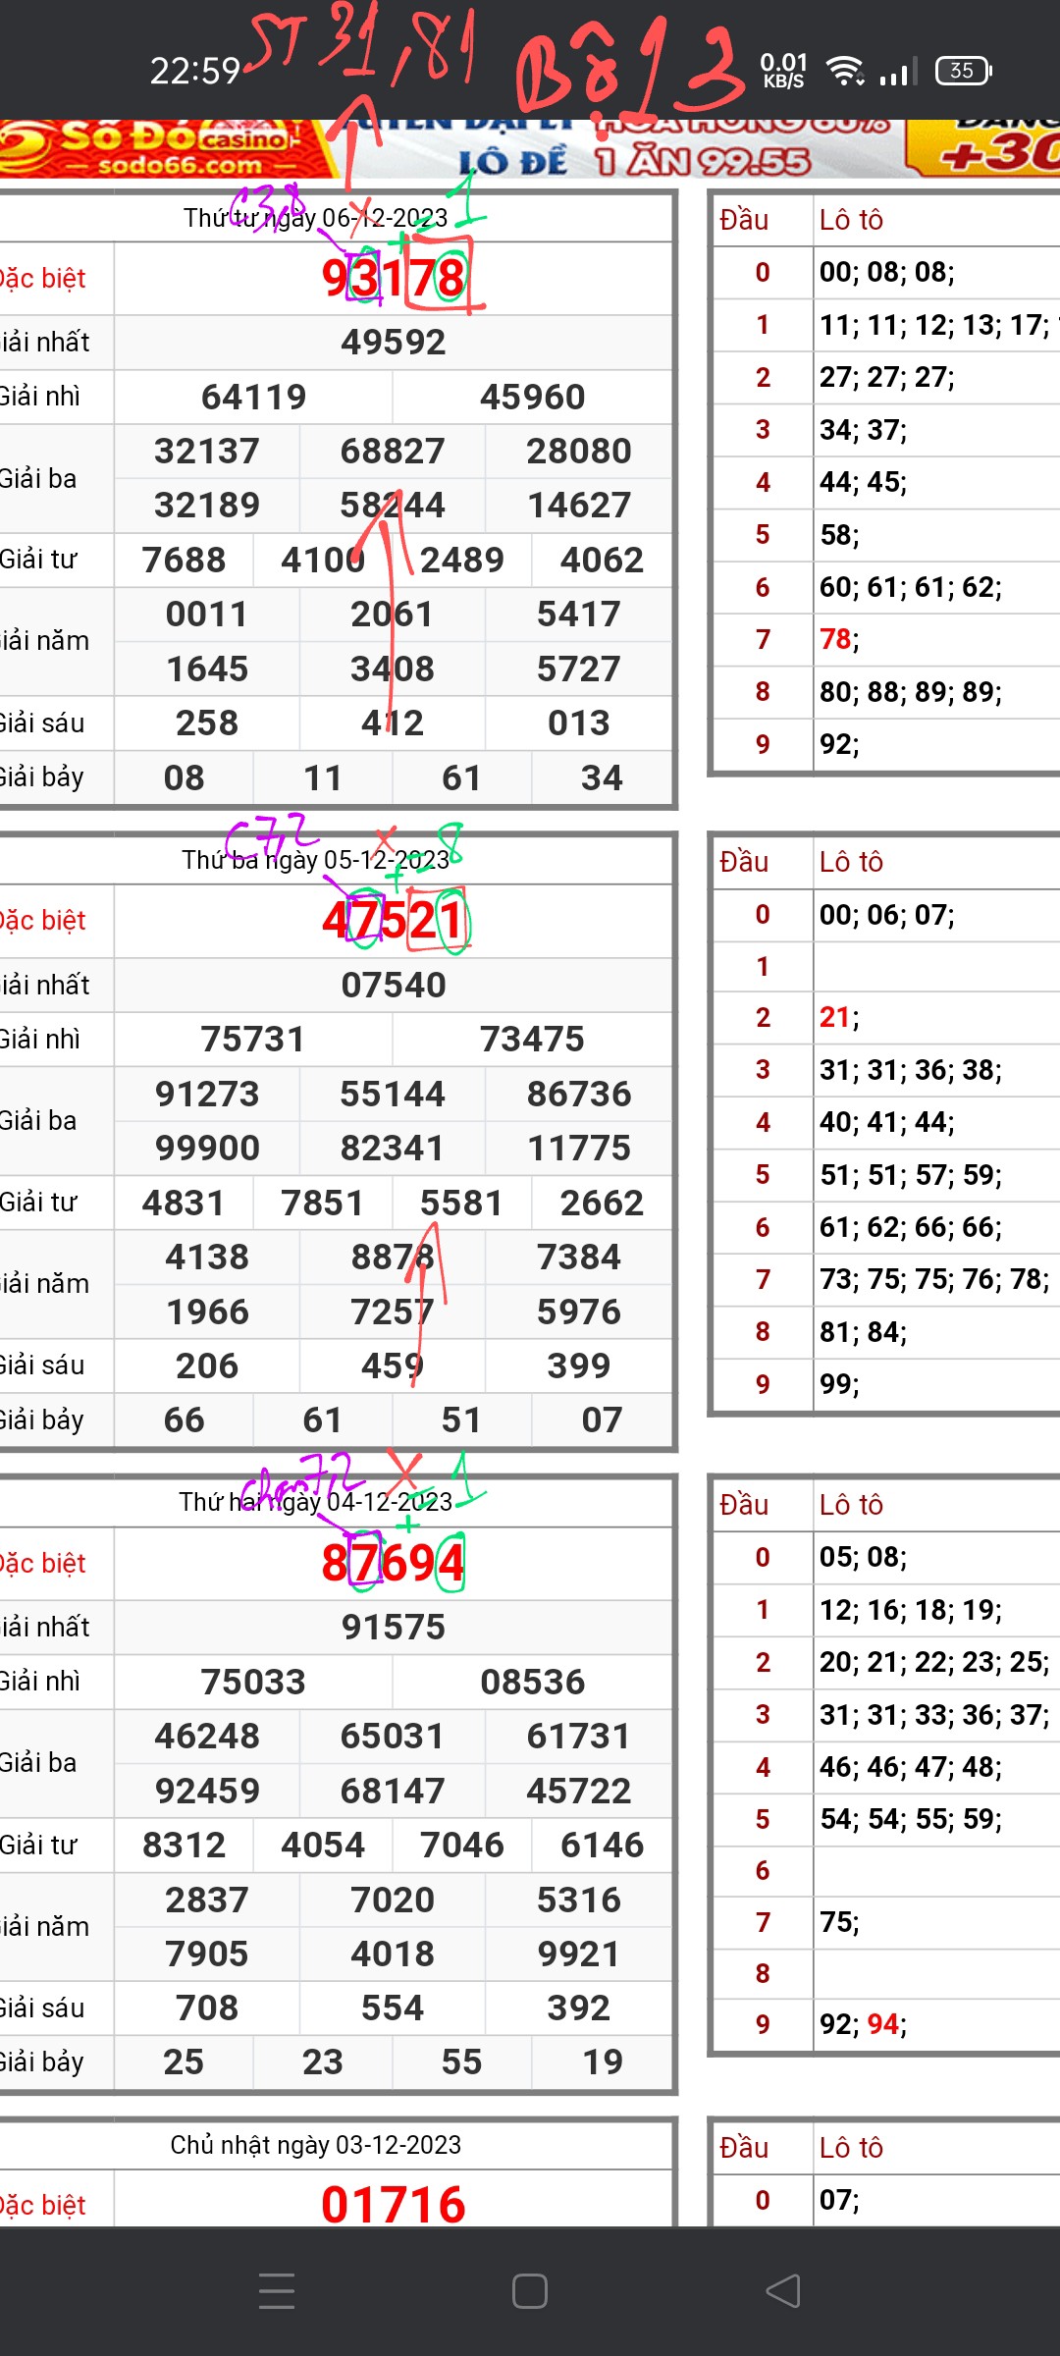Tap the Android back triangle button
This screenshot has height=2356, width=1060.
click(x=783, y=2291)
